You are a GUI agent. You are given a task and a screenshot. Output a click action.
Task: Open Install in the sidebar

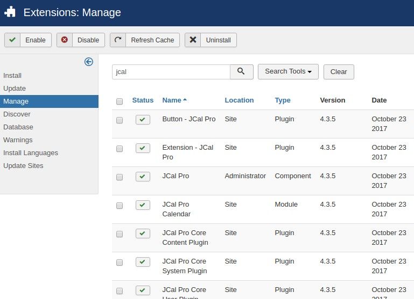pyautogui.click(x=12, y=76)
